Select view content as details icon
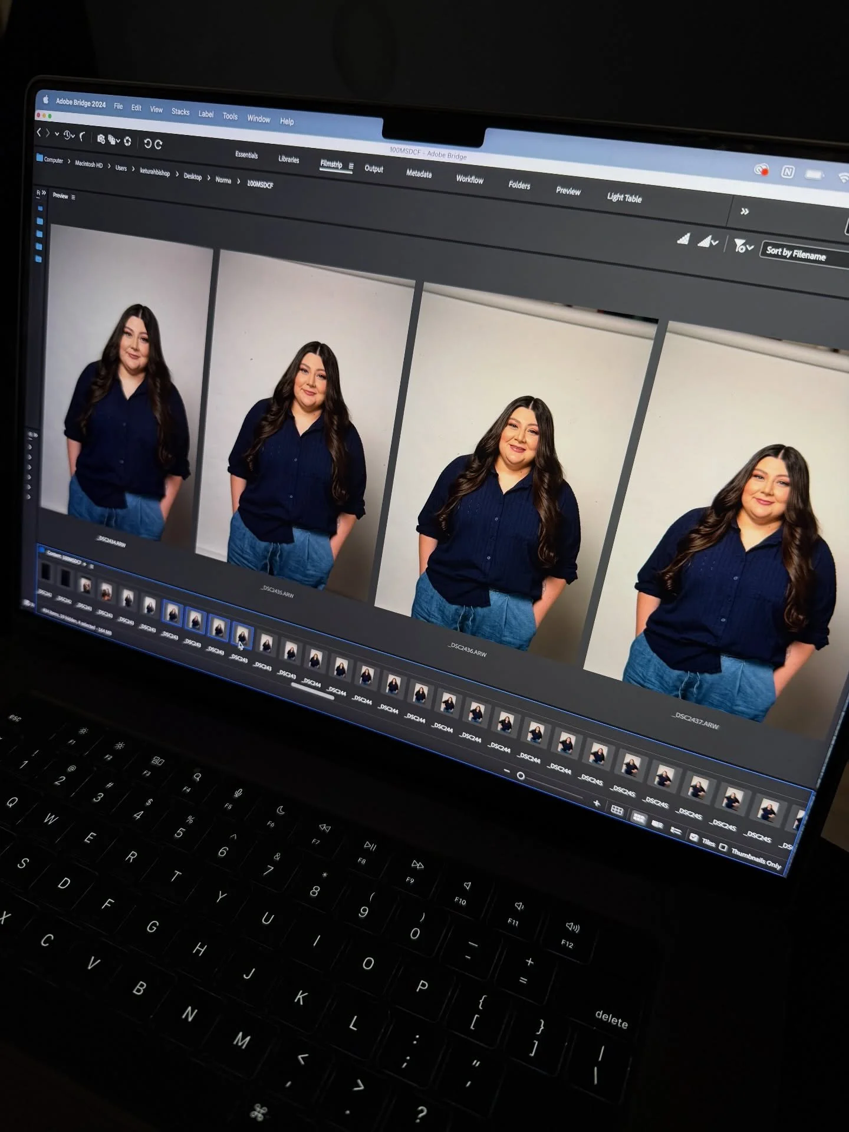The image size is (849, 1132). pos(657,824)
